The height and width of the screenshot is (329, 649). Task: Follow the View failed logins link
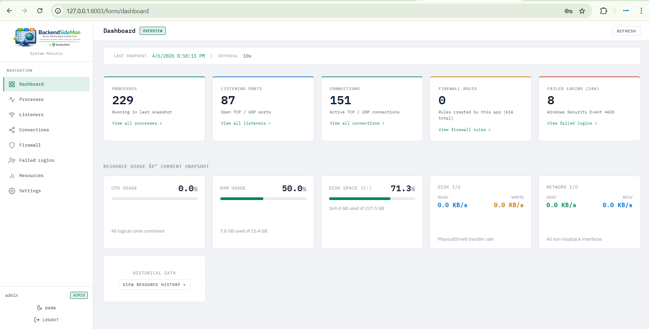[x=572, y=123]
